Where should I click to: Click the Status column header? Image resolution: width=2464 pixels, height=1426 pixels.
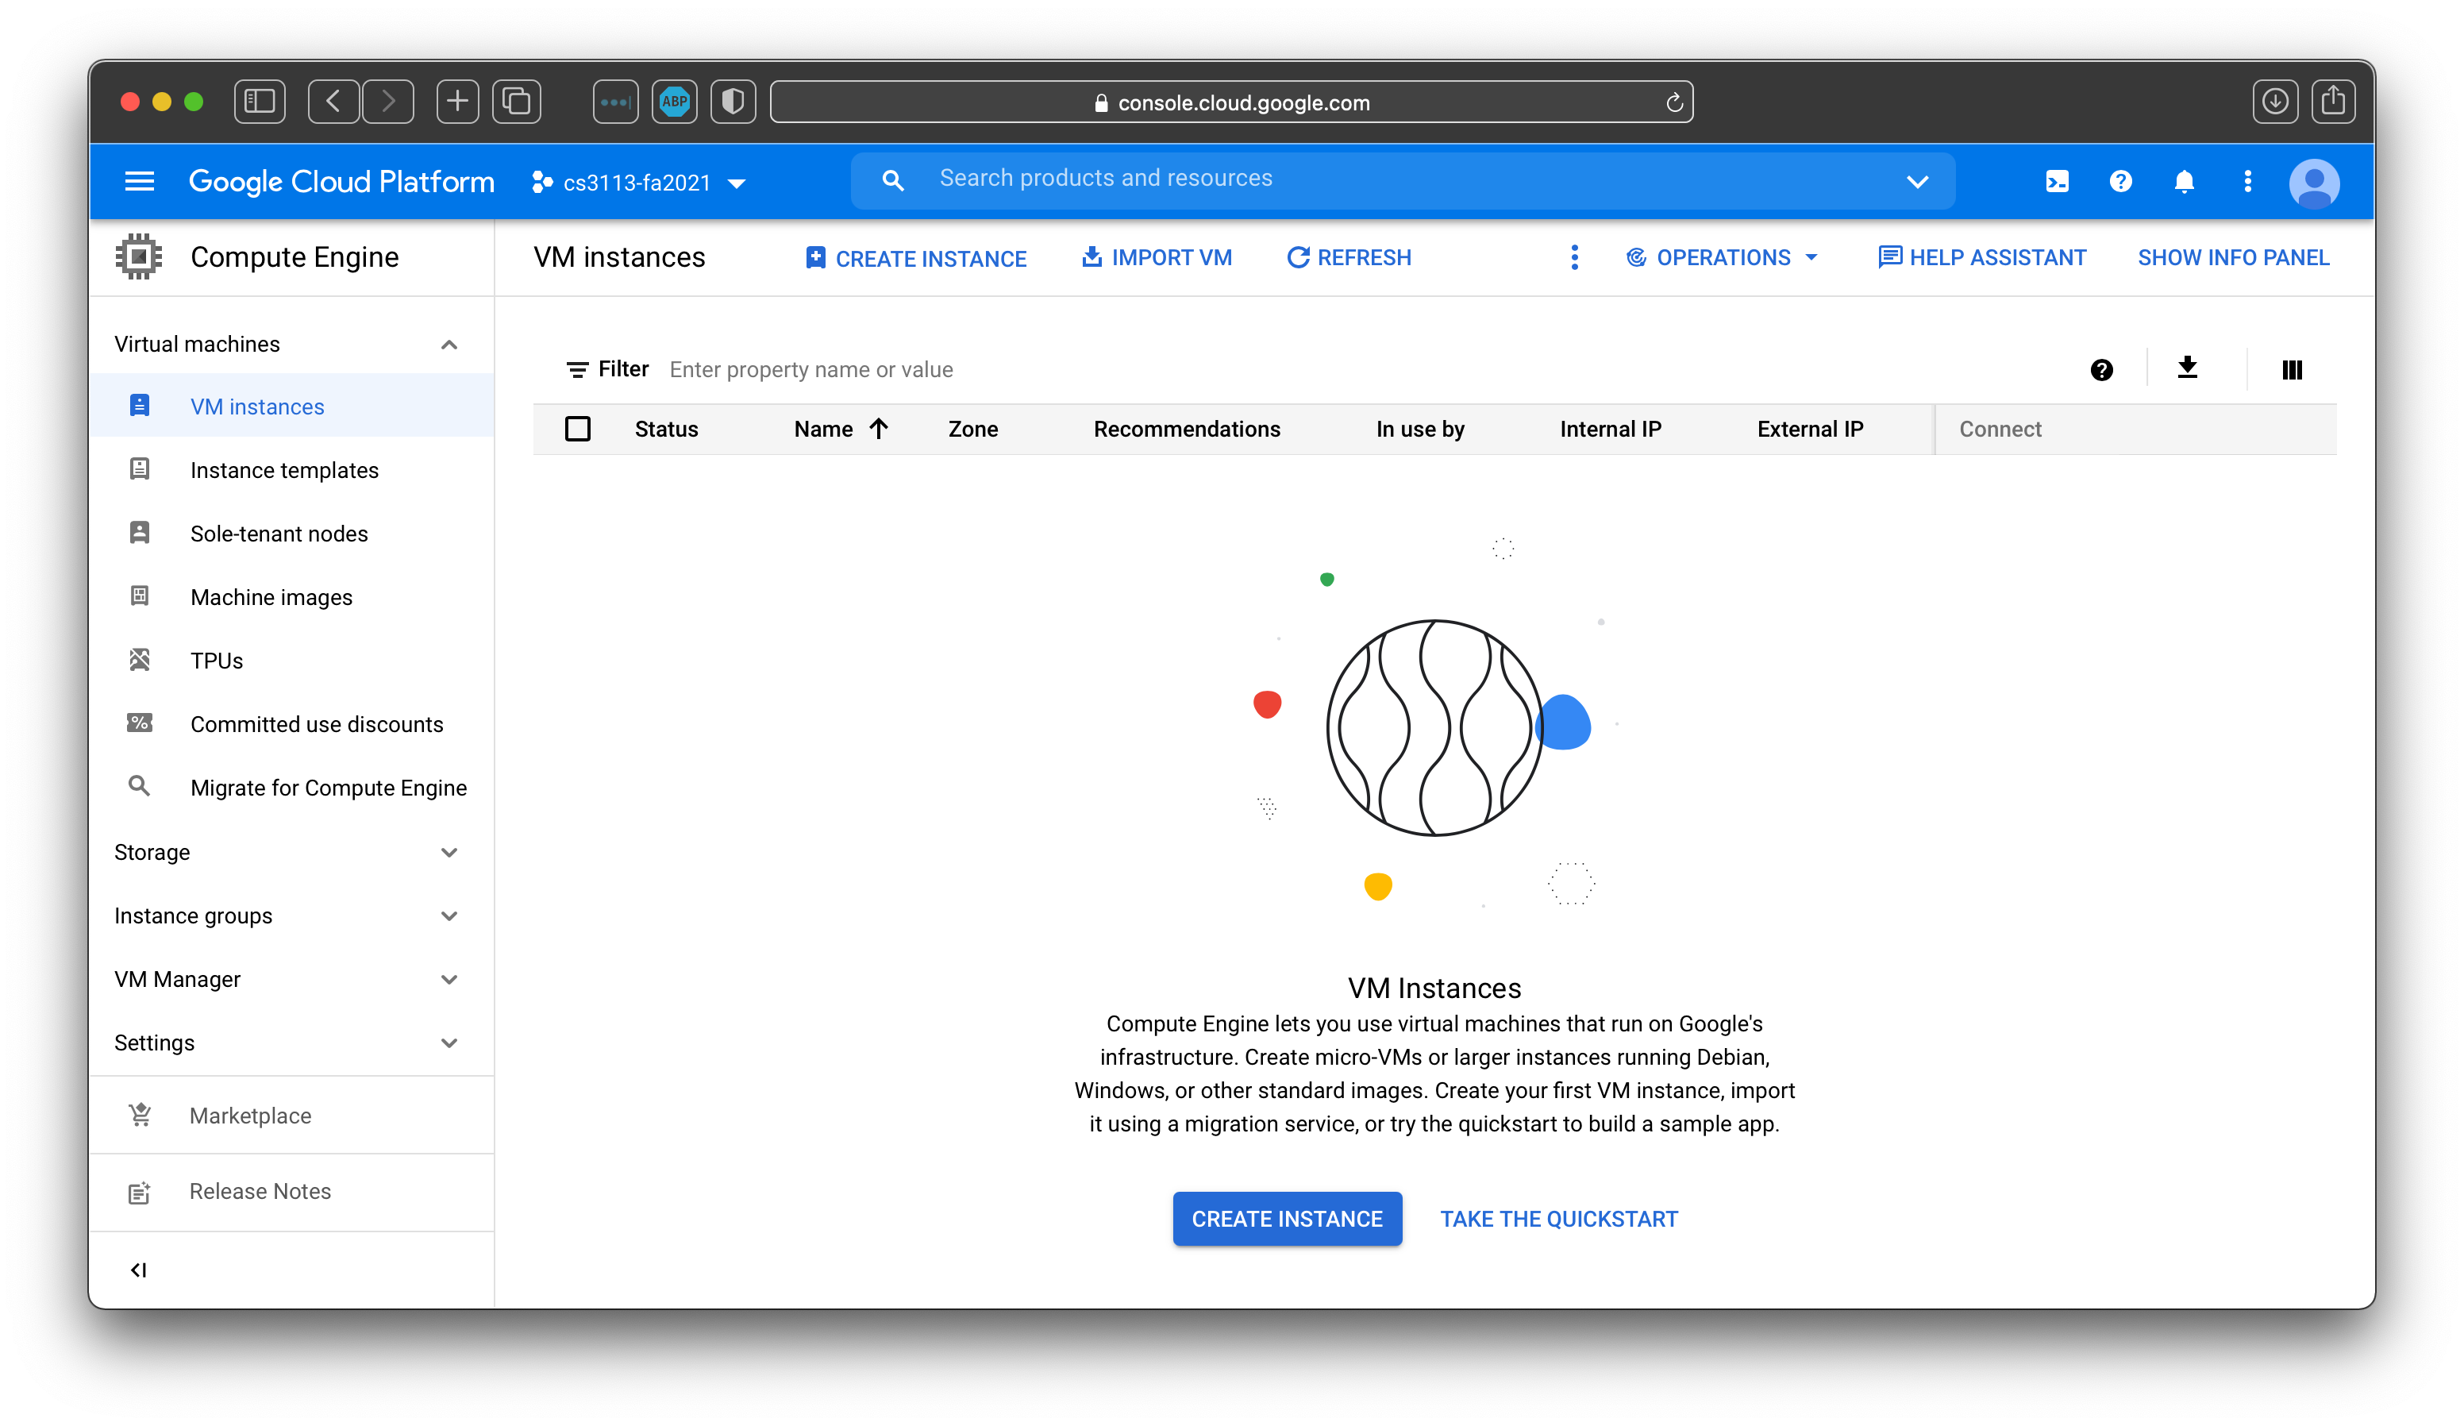(666, 429)
